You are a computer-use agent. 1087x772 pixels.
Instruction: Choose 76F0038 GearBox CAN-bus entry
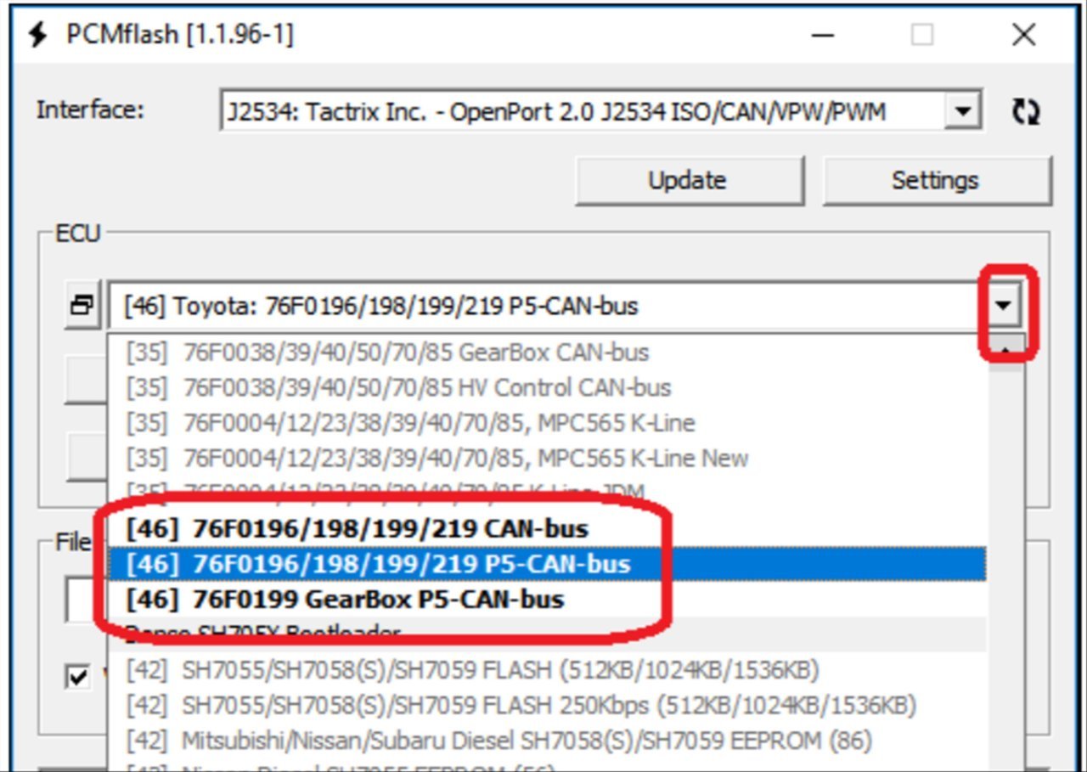[x=547, y=352]
